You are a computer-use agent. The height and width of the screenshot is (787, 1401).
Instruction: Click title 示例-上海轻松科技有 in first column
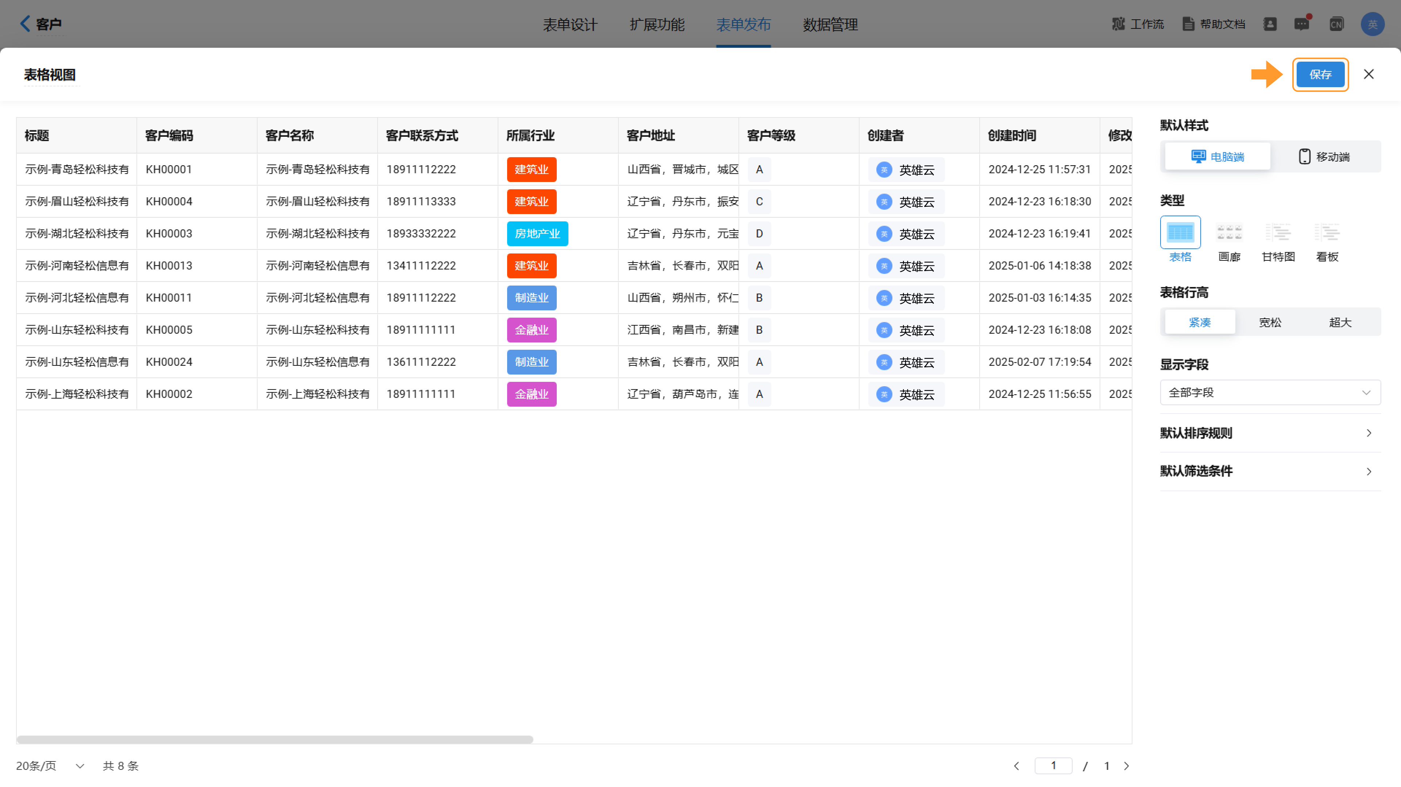[x=77, y=394]
